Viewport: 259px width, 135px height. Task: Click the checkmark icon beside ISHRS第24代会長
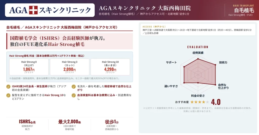[8, 87]
